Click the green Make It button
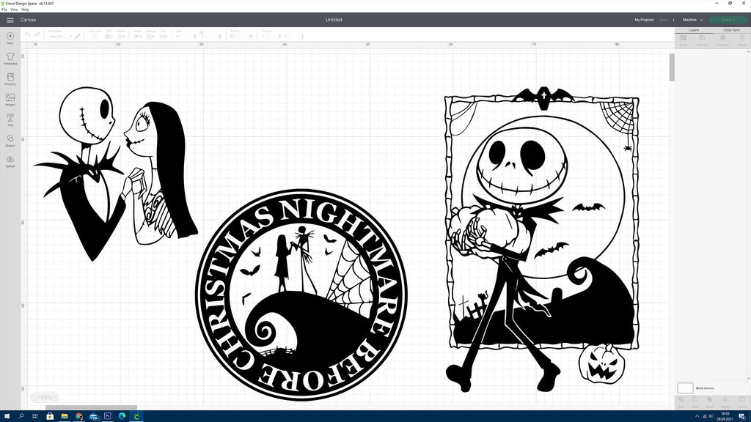Viewport: 751px width, 422px height. click(x=727, y=20)
